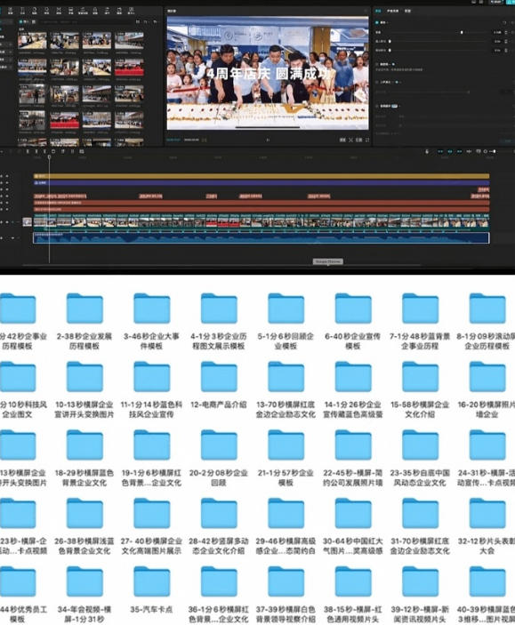Viewport: 515px width, 625px height.
Task: Click the volume value stepper arrows
Action: click(506, 32)
